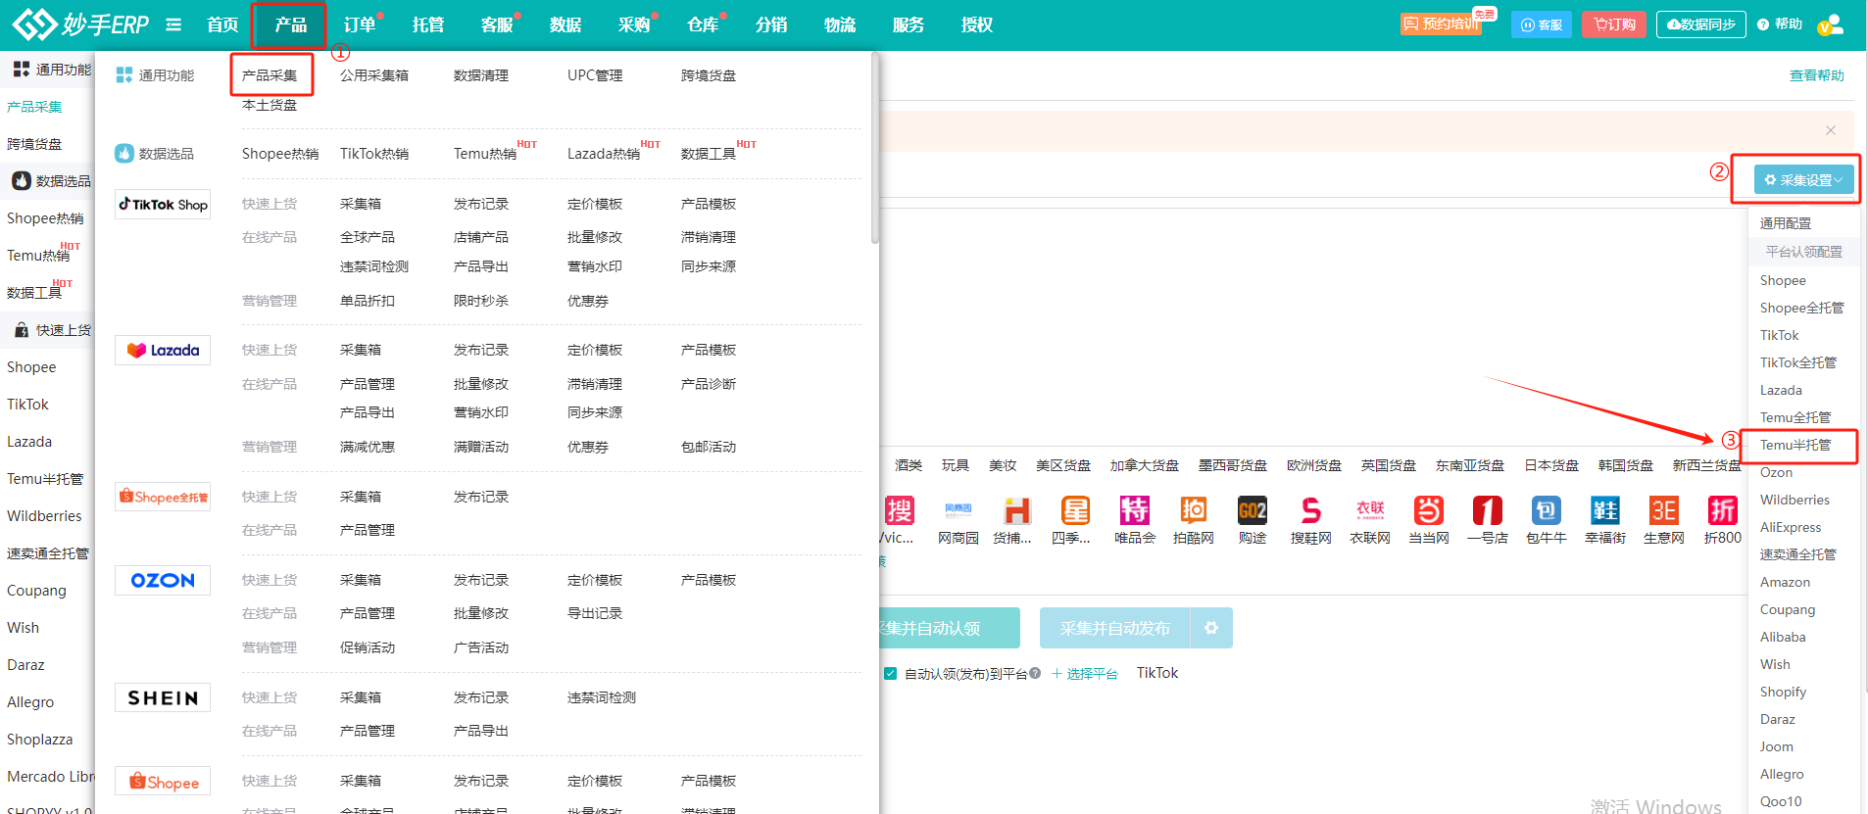1868x814 pixels.
Task: Click 四季 star source site icon
Action: click(x=1075, y=510)
